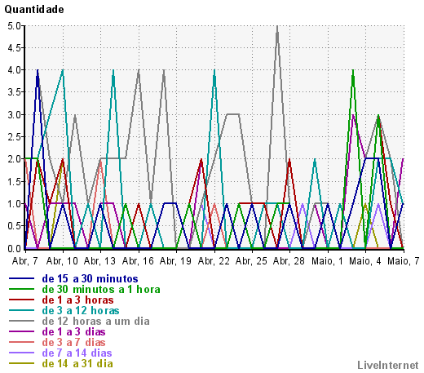Click the 'de 12 horas a um dia' legend label
424x373 pixels.
pos(96,322)
